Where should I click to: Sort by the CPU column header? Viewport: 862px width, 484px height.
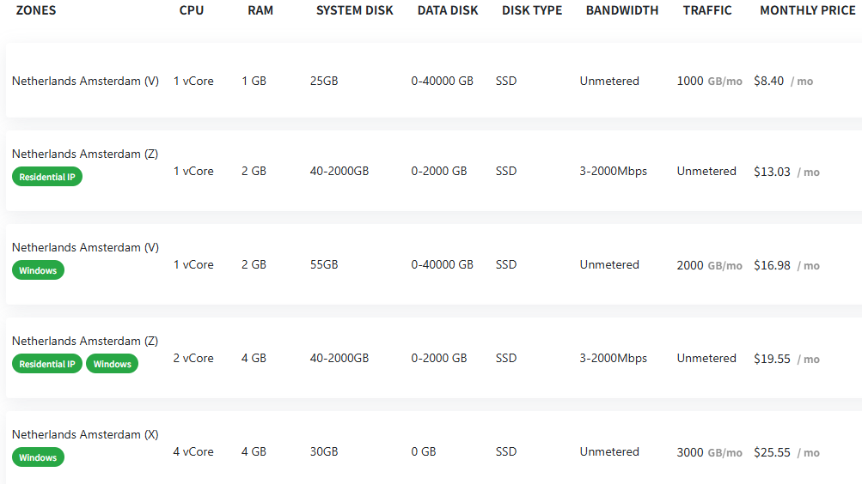point(192,10)
